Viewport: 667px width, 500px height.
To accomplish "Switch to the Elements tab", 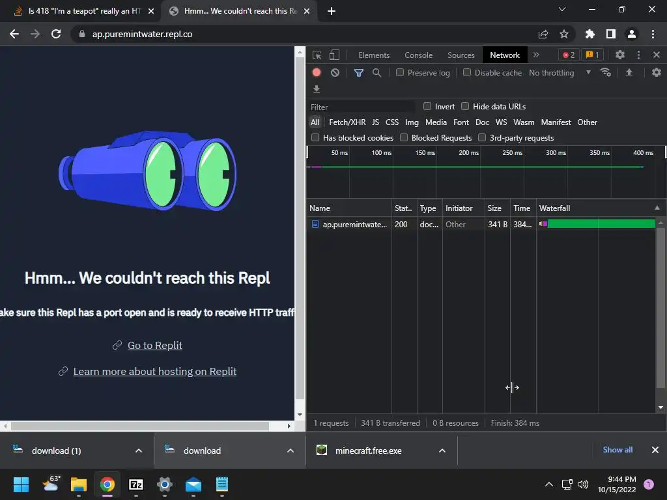I will (374, 55).
